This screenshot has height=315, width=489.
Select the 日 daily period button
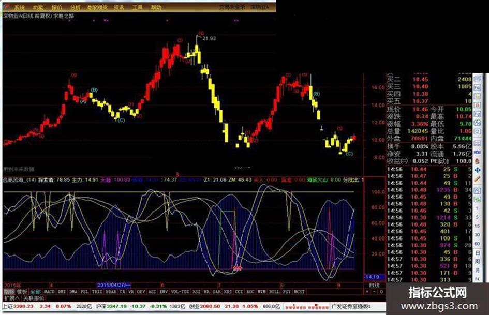tap(478, 252)
